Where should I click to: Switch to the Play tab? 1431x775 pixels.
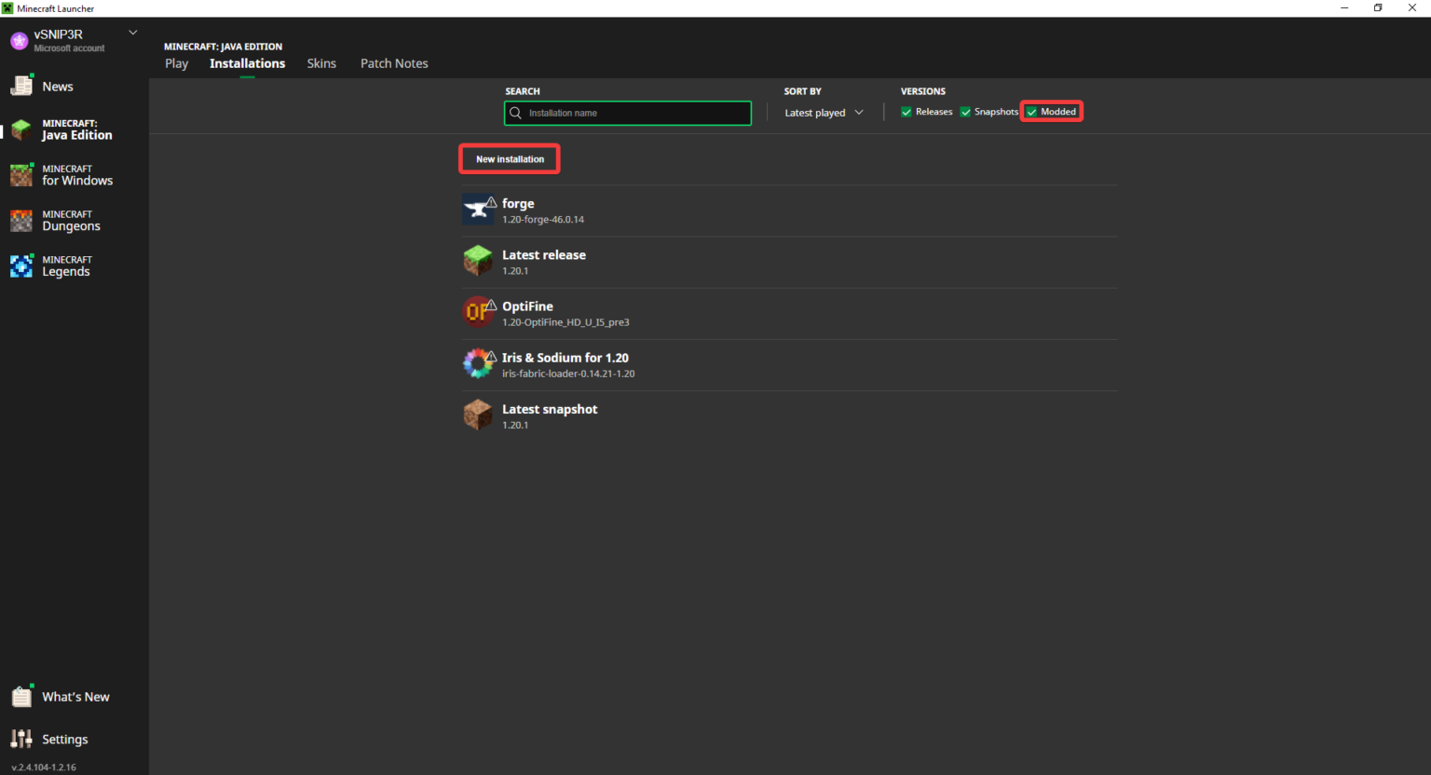tap(176, 63)
